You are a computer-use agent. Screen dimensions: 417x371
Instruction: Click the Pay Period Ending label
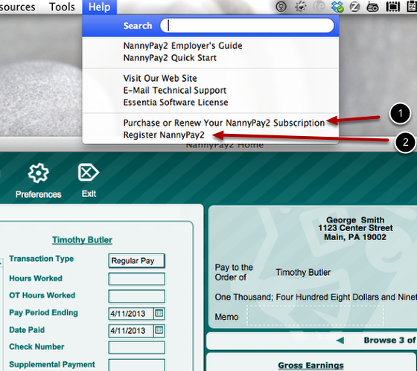pos(44,312)
